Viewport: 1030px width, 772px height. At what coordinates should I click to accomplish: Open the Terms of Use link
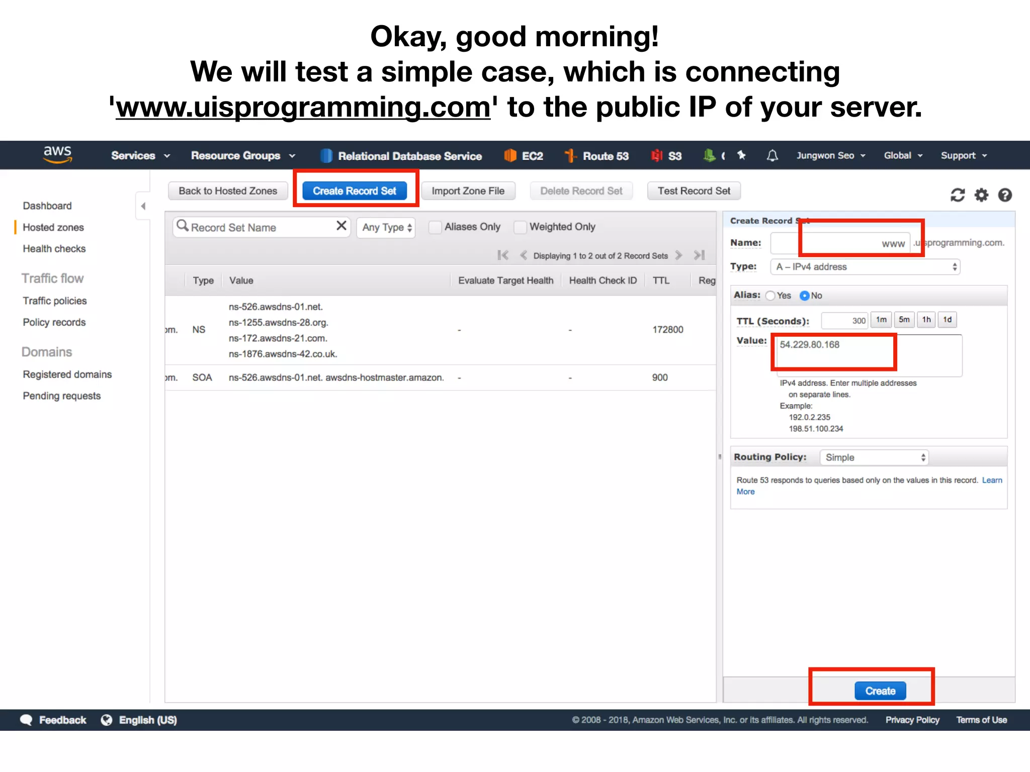coord(982,720)
